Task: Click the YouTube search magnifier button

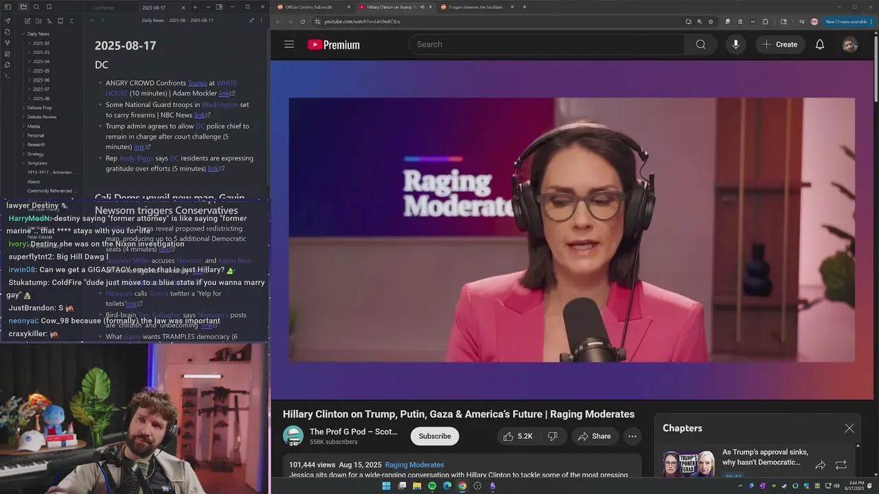Action: coord(700,45)
